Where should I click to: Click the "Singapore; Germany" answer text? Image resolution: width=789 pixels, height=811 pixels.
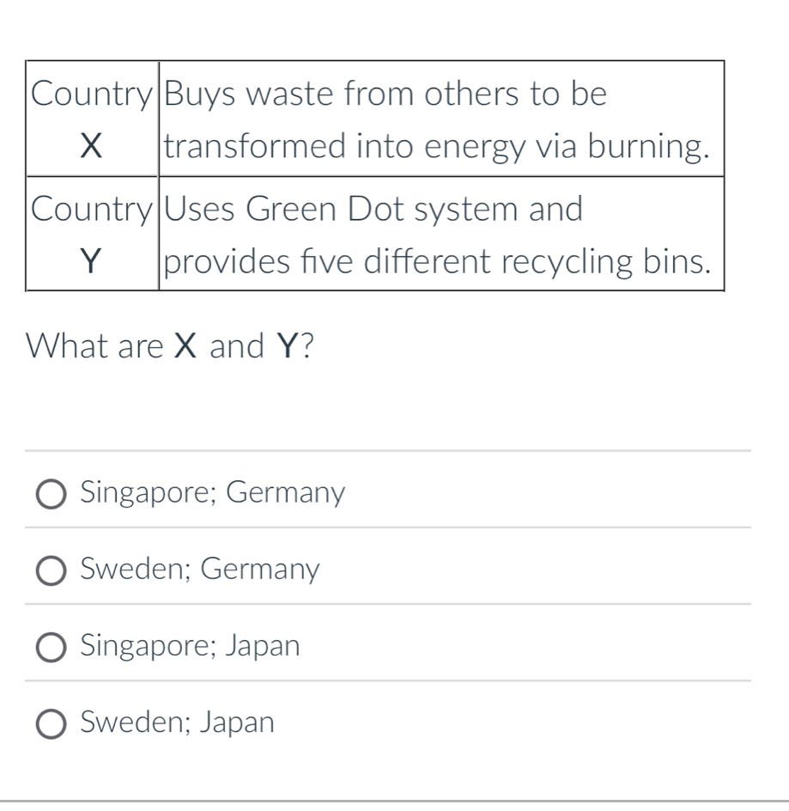click(212, 493)
